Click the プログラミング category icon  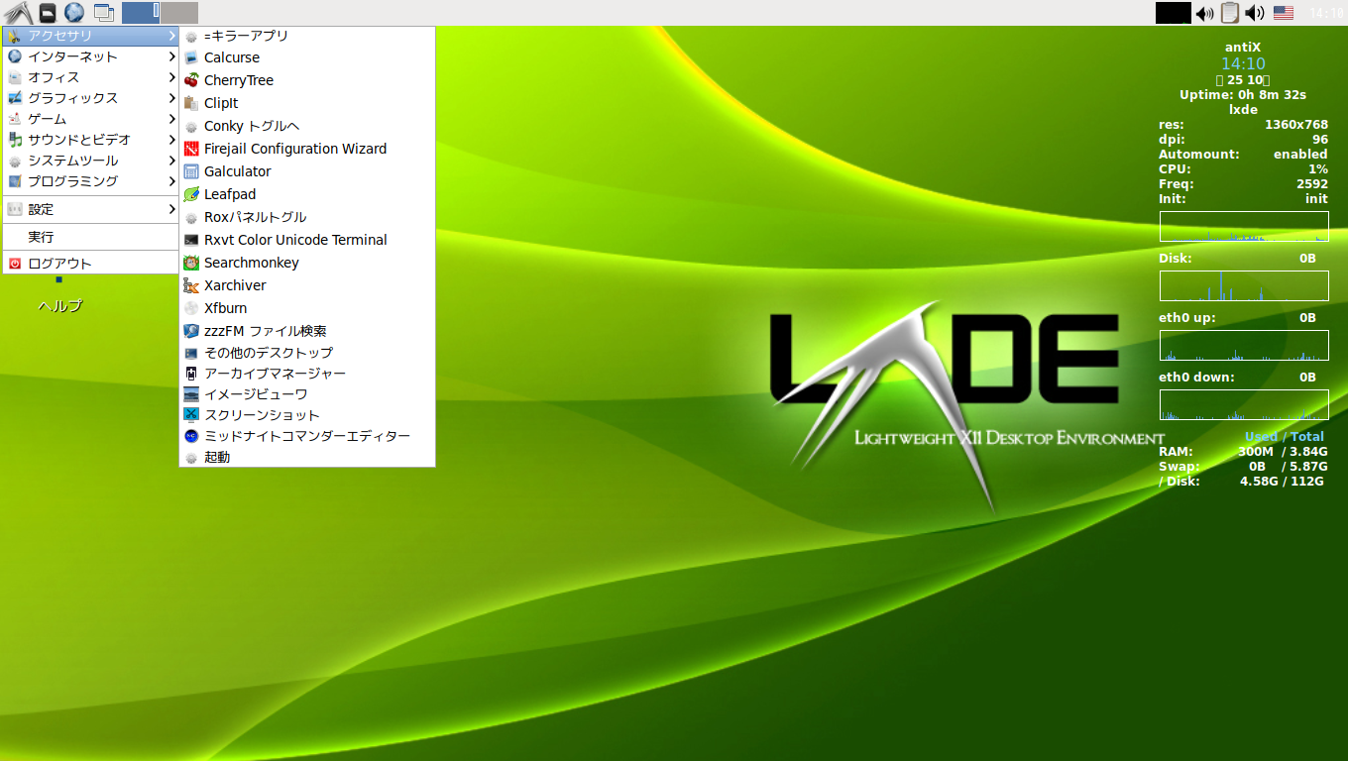[15, 181]
